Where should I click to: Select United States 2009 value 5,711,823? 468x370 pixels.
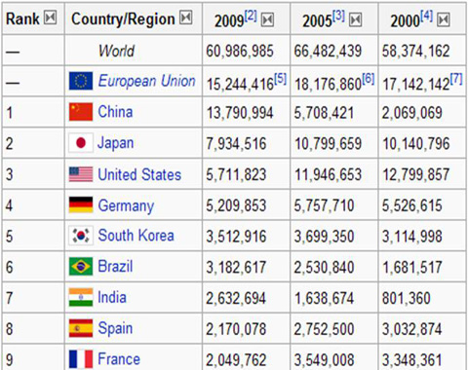click(x=236, y=174)
